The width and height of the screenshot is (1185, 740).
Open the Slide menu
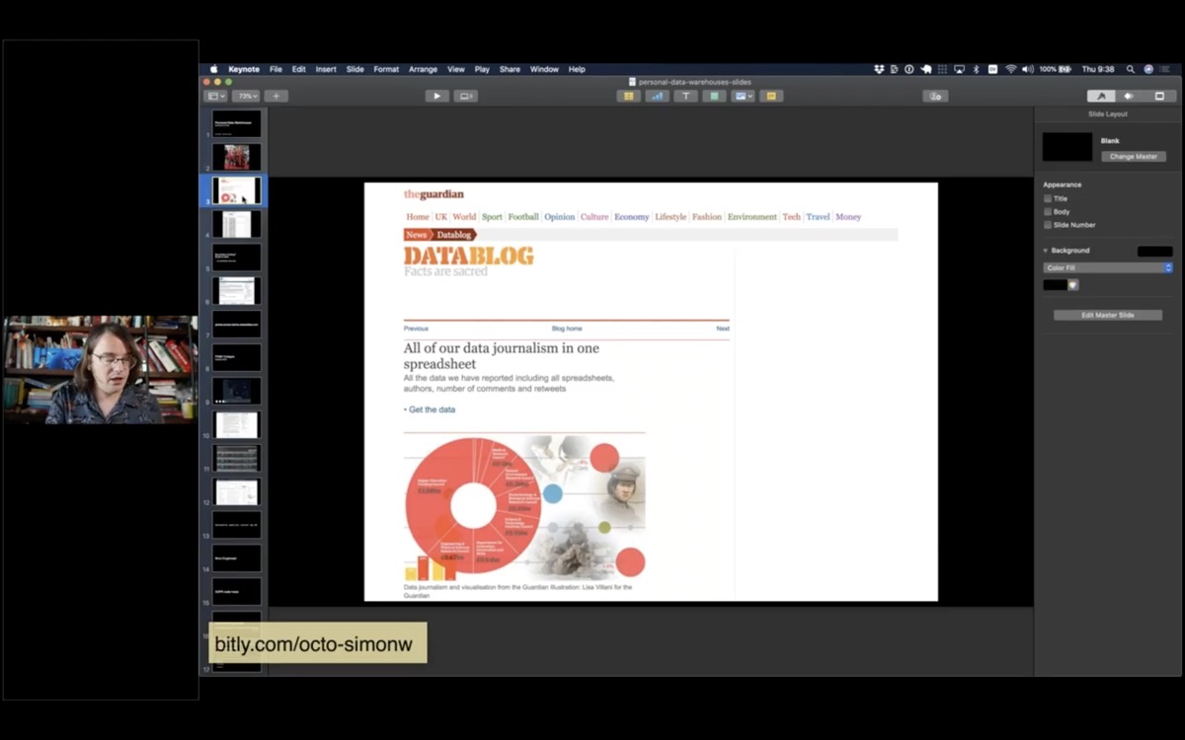[355, 69]
